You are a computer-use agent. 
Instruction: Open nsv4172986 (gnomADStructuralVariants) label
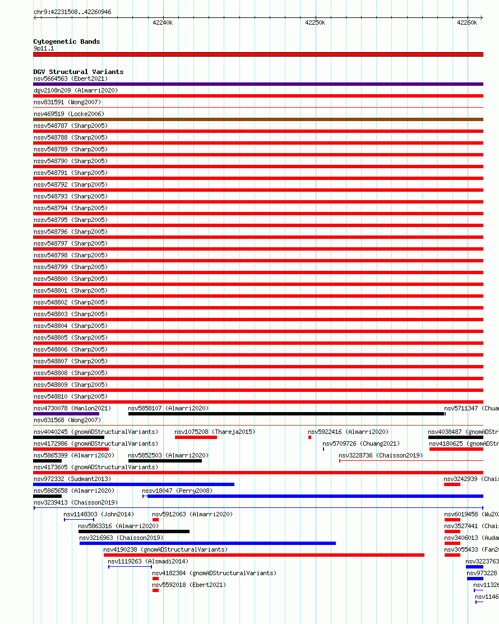(96, 443)
